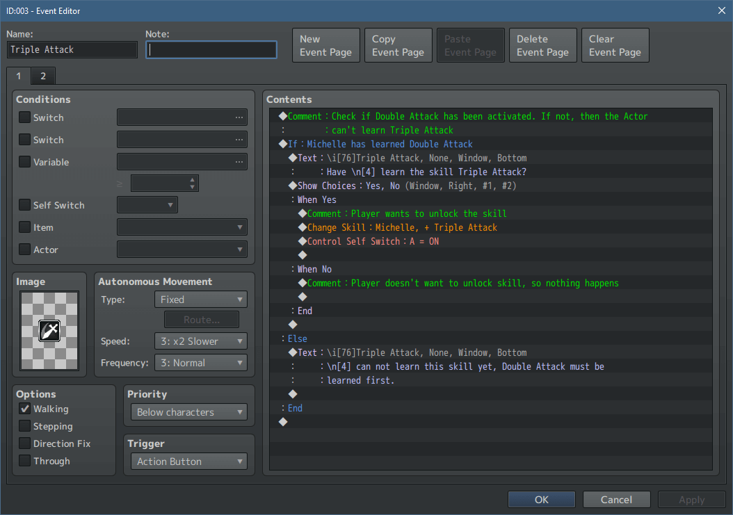The height and width of the screenshot is (515, 733).
Task: Open the movement Type dropdown showing Fixed
Action: click(x=200, y=299)
